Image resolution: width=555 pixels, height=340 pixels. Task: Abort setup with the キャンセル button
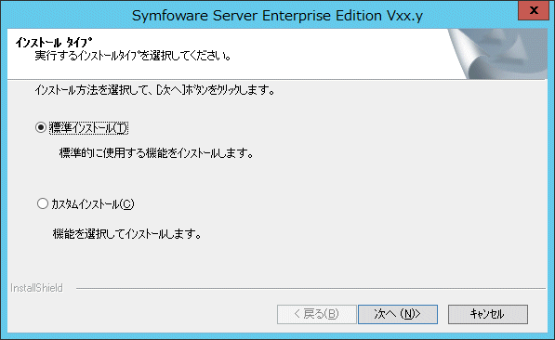(x=488, y=314)
